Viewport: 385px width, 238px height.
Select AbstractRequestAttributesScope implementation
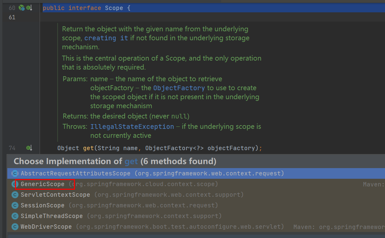click(196, 173)
